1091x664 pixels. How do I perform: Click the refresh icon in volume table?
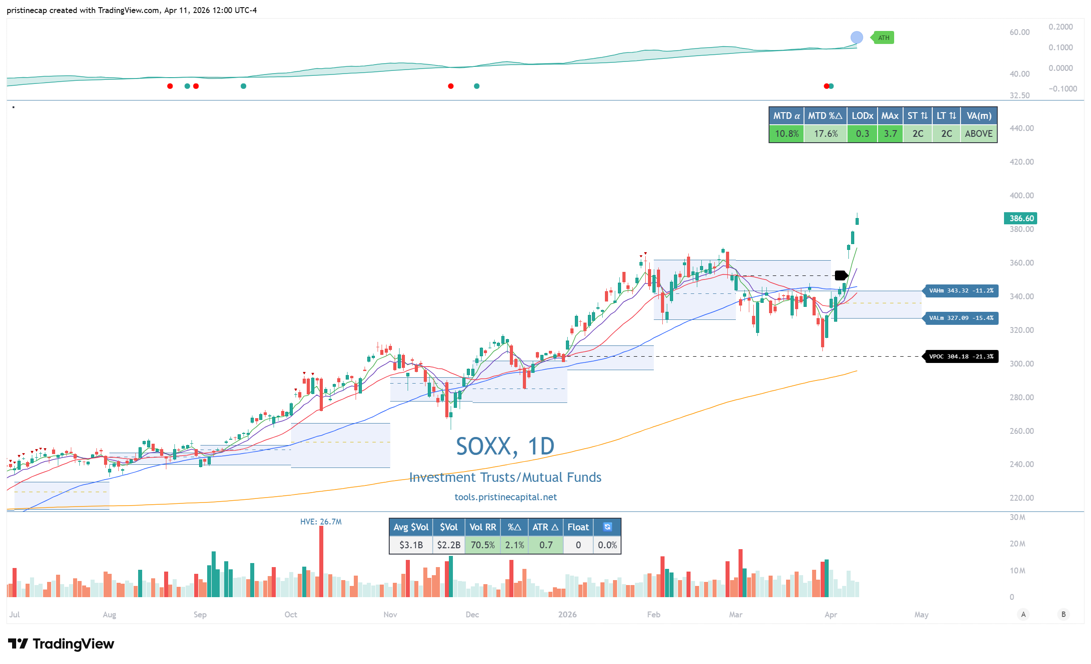(x=607, y=527)
